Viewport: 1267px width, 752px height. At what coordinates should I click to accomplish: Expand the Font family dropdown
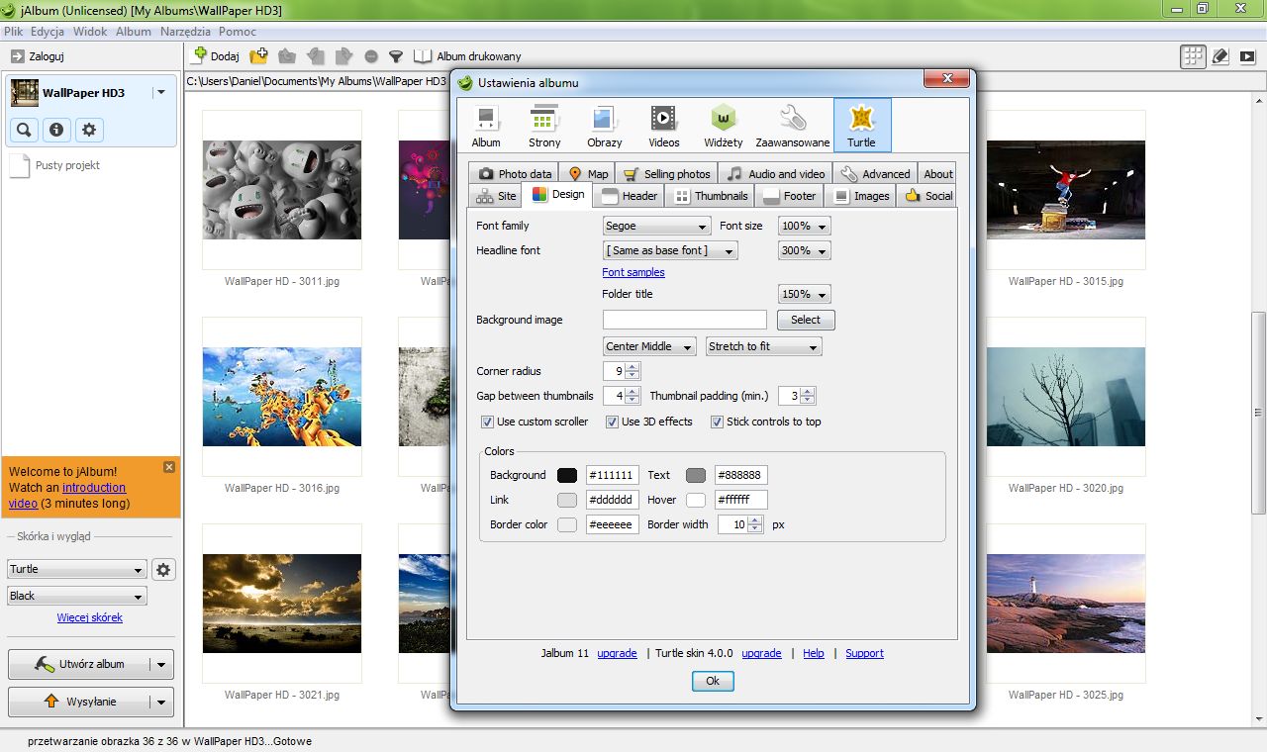tap(656, 227)
